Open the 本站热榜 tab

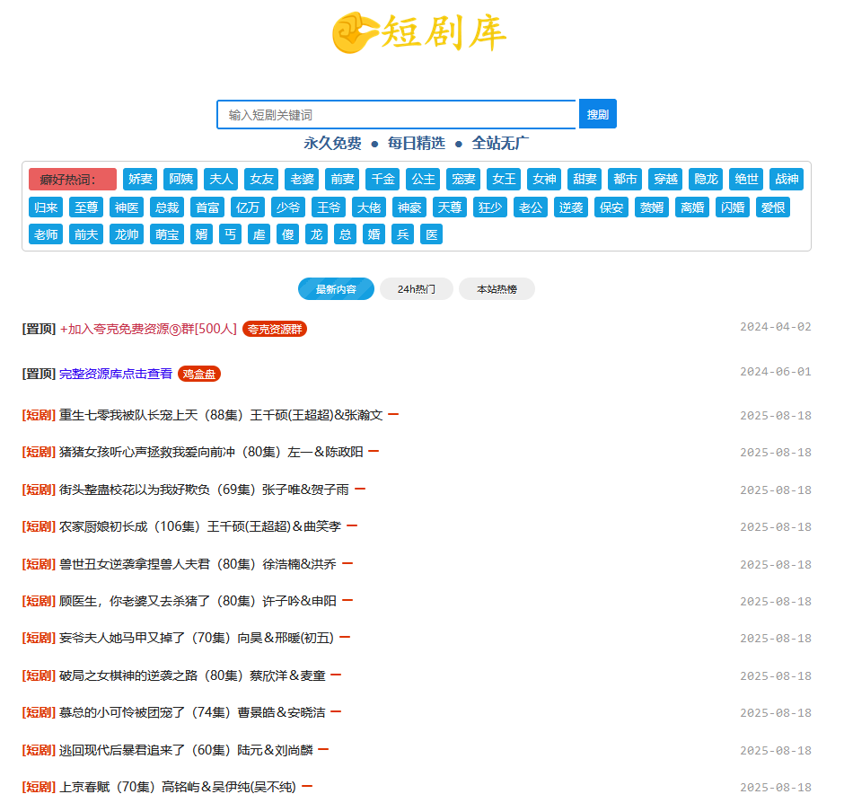click(x=497, y=289)
